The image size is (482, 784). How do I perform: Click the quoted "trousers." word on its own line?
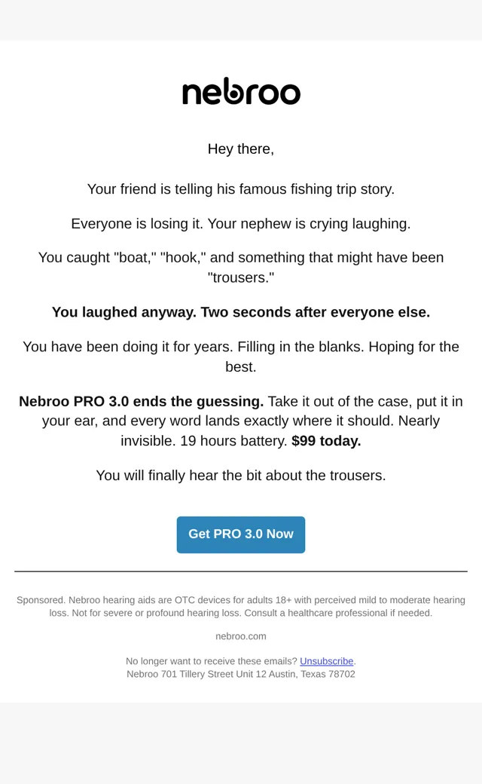coord(241,277)
